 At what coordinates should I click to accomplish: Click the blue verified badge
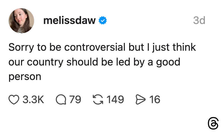point(103,21)
